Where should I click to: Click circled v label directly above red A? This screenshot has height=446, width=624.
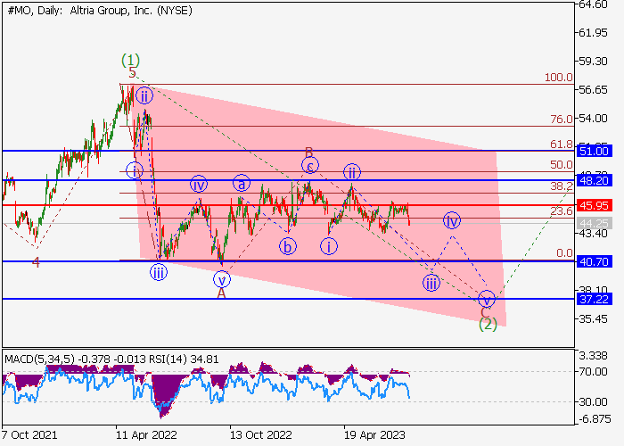[x=222, y=279]
